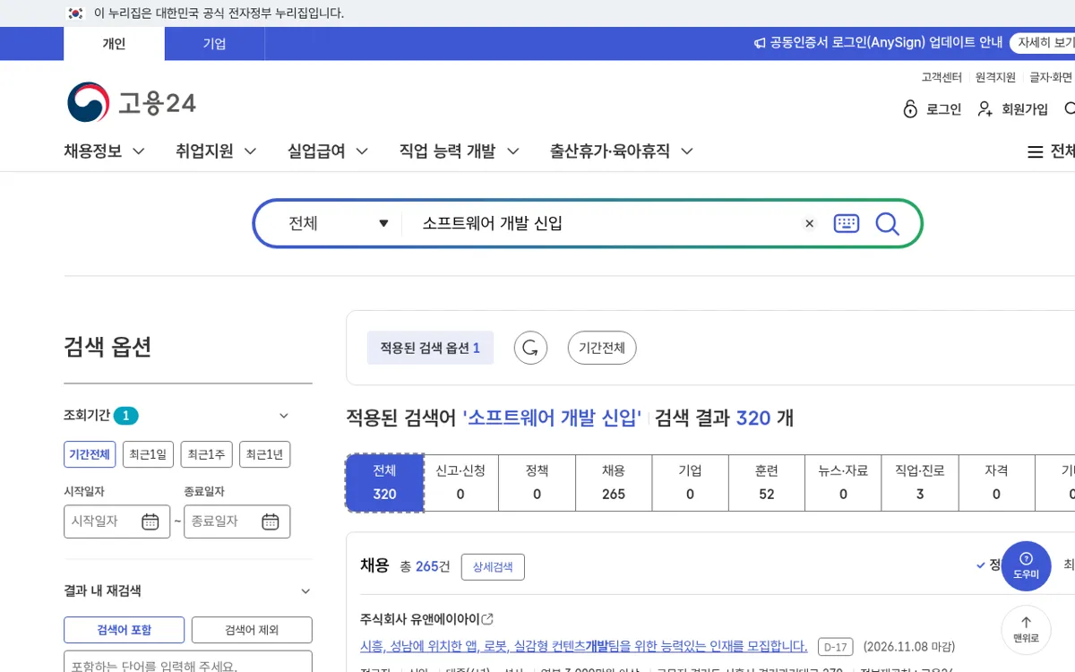This screenshot has height=672, width=1075.
Task: Click the 공동인증서 로그인 업데이트 안내 notice
Action: coord(886,43)
